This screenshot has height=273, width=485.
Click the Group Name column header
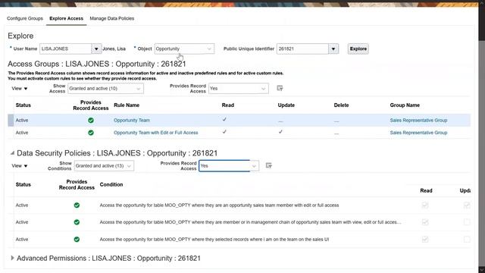click(x=405, y=105)
